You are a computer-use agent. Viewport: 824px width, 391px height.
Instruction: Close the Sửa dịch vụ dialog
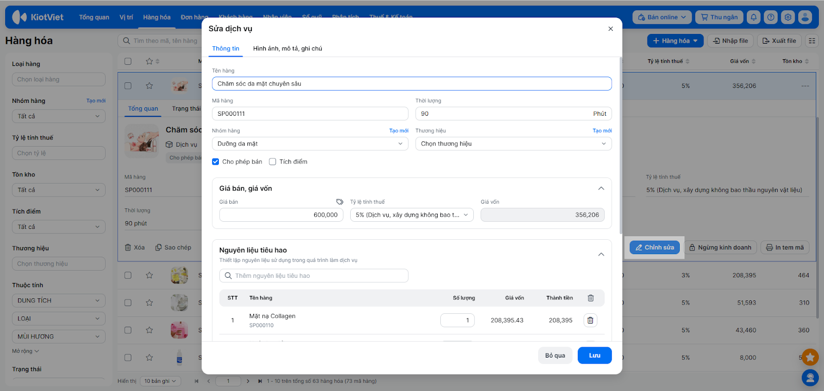(x=610, y=29)
